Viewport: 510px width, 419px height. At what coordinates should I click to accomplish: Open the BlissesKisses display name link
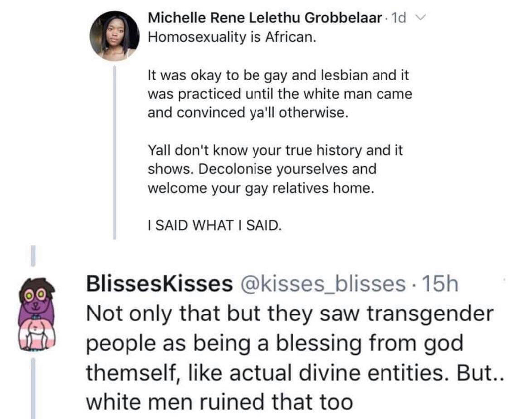tap(159, 284)
